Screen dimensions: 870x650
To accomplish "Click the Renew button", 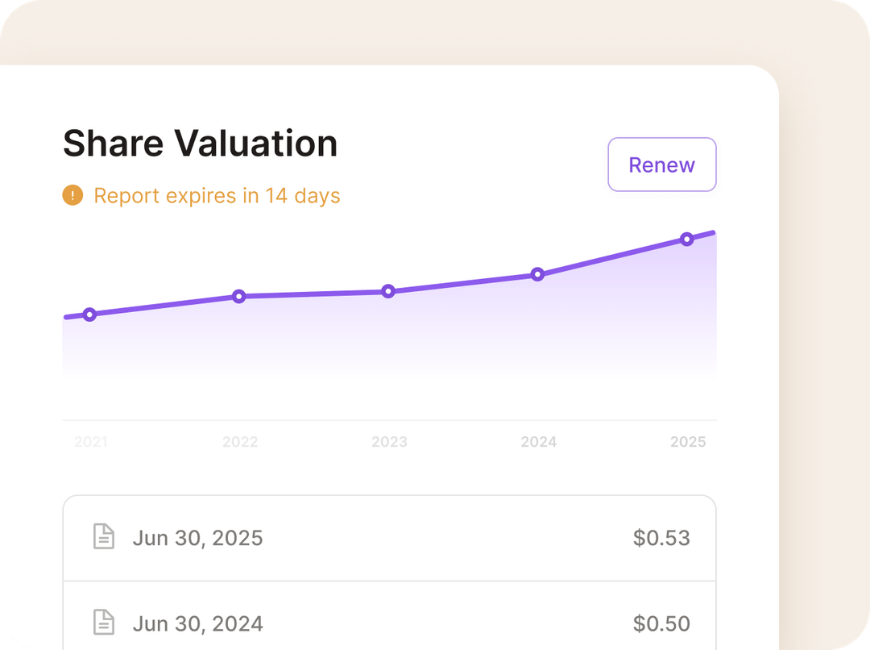I will [x=661, y=165].
